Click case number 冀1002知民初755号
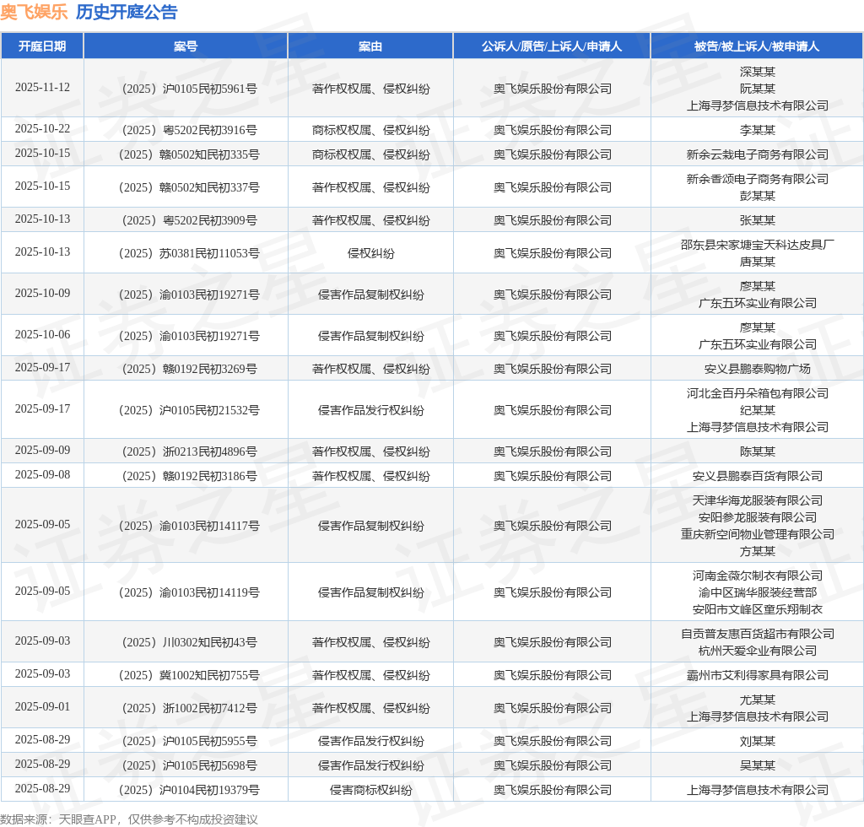The width and height of the screenshot is (864, 827). (190, 675)
